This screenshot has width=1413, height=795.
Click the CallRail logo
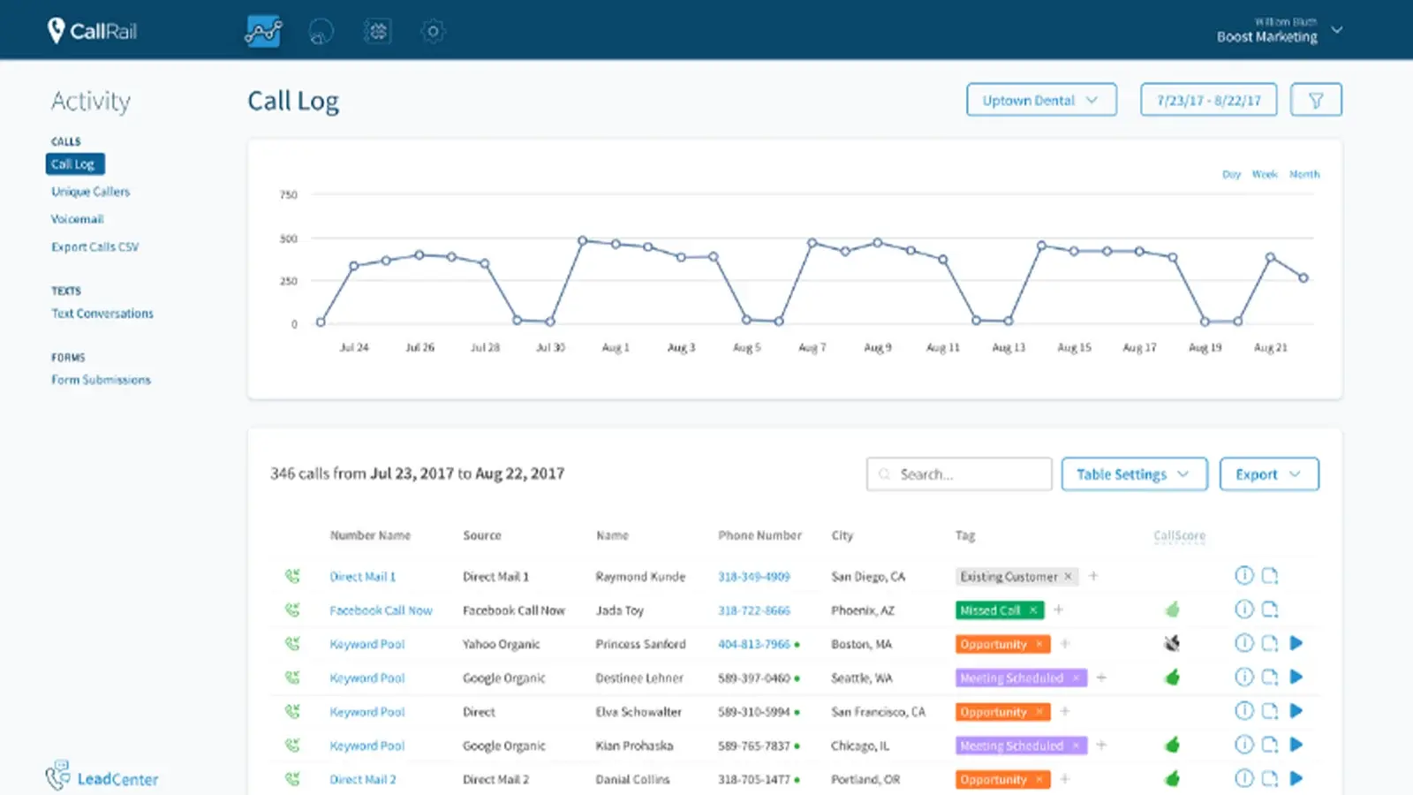(x=93, y=31)
